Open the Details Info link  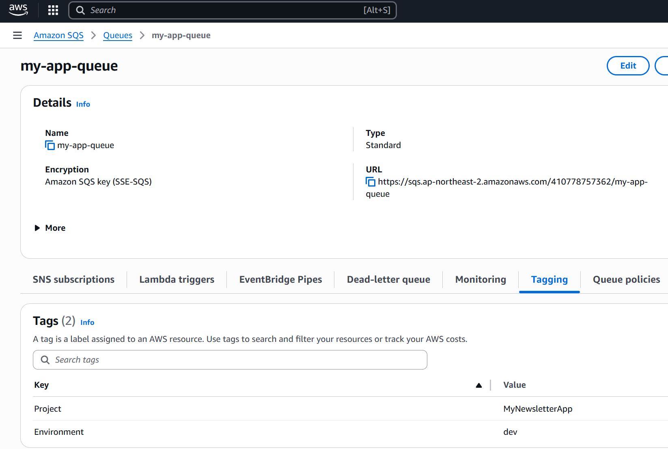(x=83, y=104)
